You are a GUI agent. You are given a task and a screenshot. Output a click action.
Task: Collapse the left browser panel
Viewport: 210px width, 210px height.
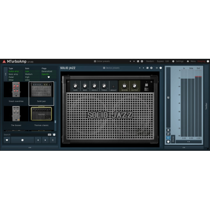coord(30,148)
